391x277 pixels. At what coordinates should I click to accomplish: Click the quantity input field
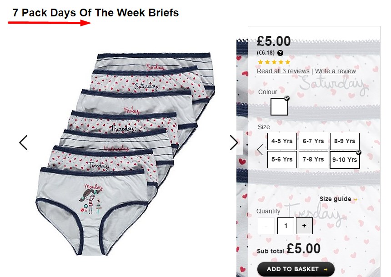(286, 226)
